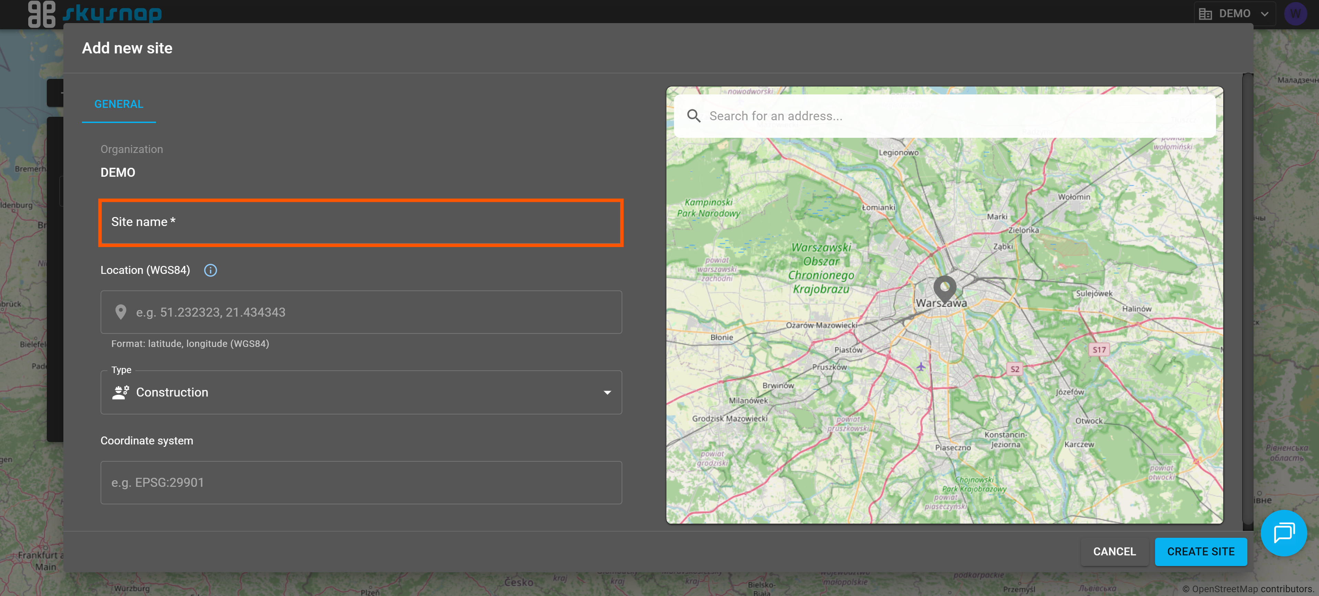
Task: Click the 'Ożarów Mazowiecki' map label
Action: [821, 326]
